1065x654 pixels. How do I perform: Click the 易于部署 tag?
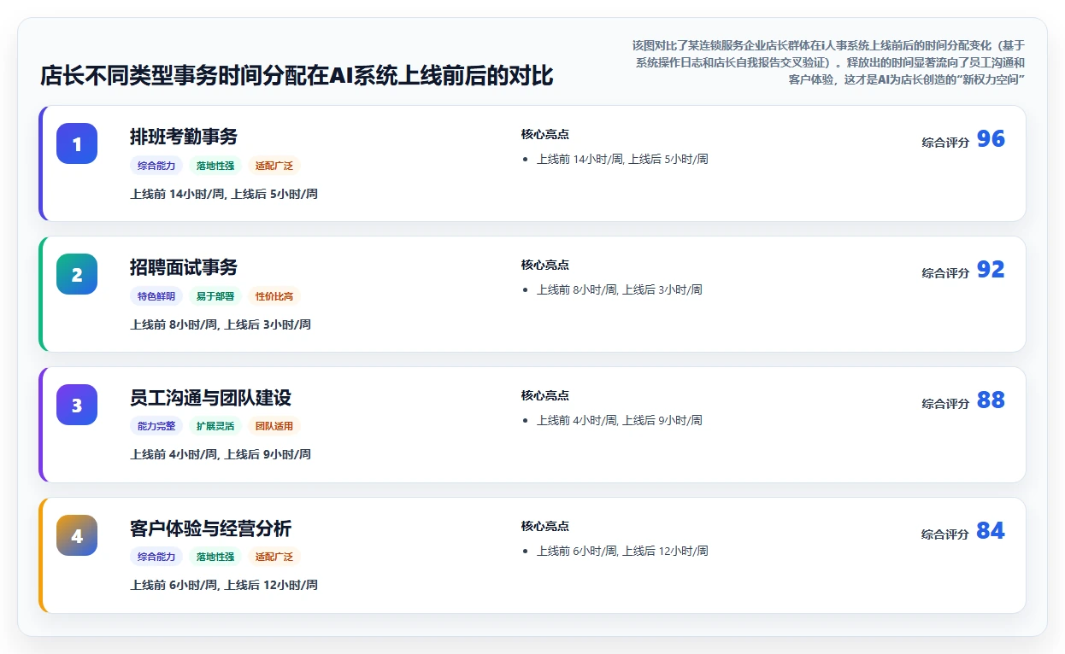click(215, 296)
